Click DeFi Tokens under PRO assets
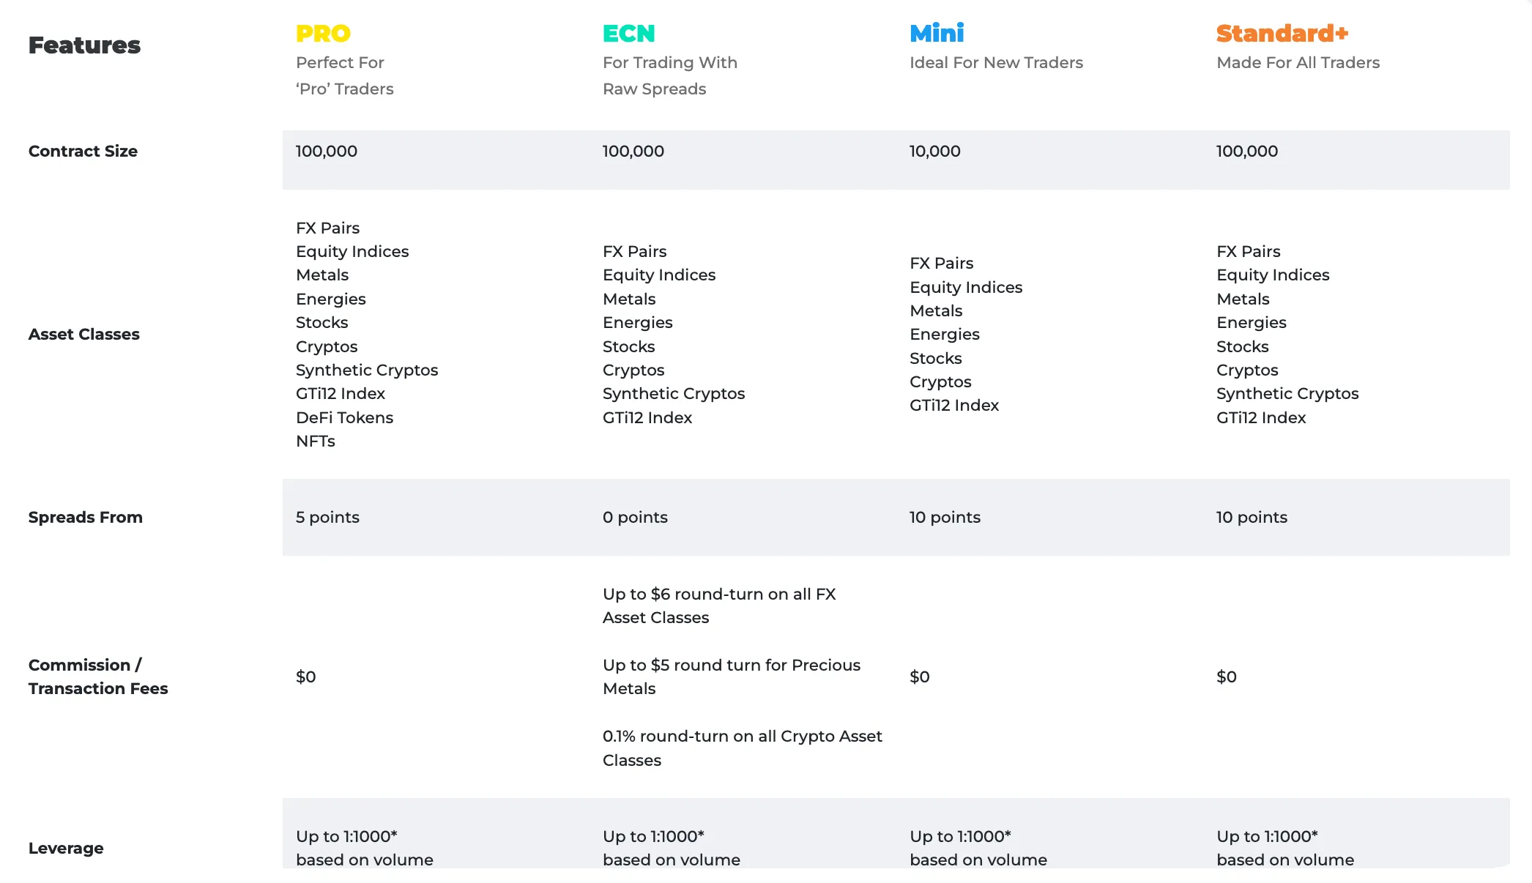Viewport: 1532px width, 883px height. click(x=344, y=417)
